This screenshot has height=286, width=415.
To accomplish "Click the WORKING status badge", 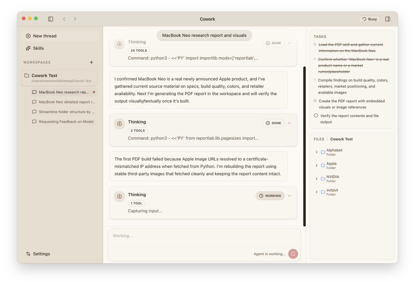I will pos(270,196).
